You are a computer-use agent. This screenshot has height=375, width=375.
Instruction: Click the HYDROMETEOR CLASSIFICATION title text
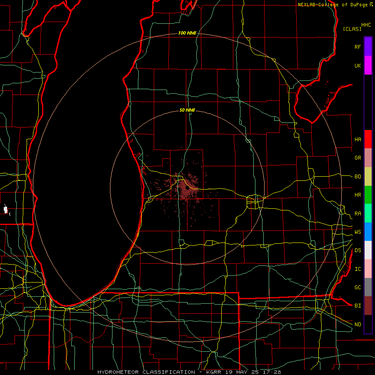point(146,372)
